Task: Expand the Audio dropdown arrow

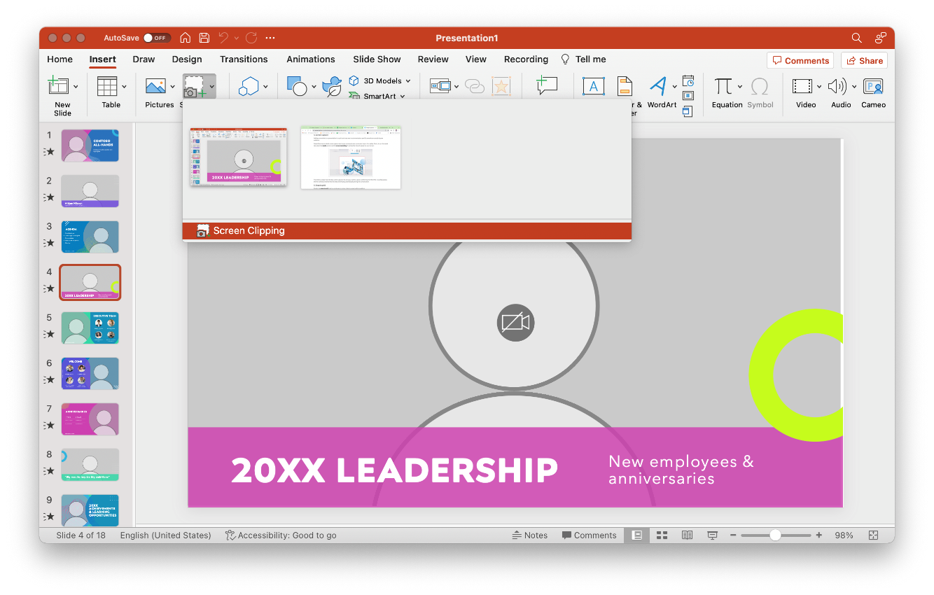Action: (x=854, y=87)
